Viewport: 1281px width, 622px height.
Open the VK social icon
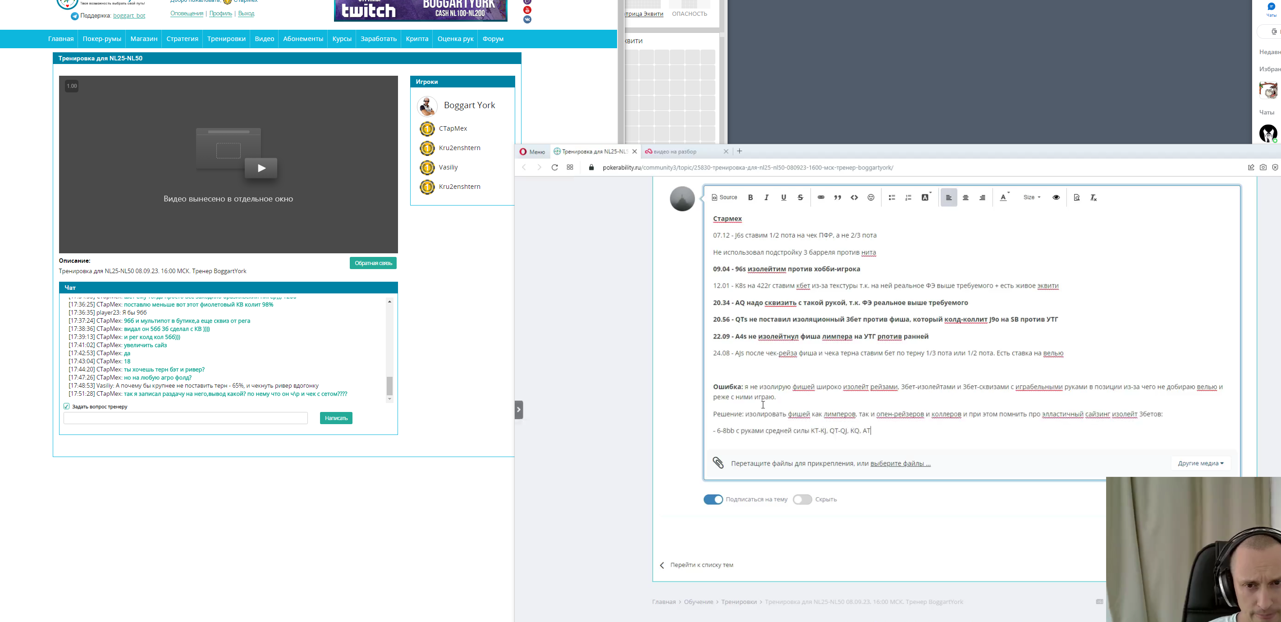click(527, 19)
